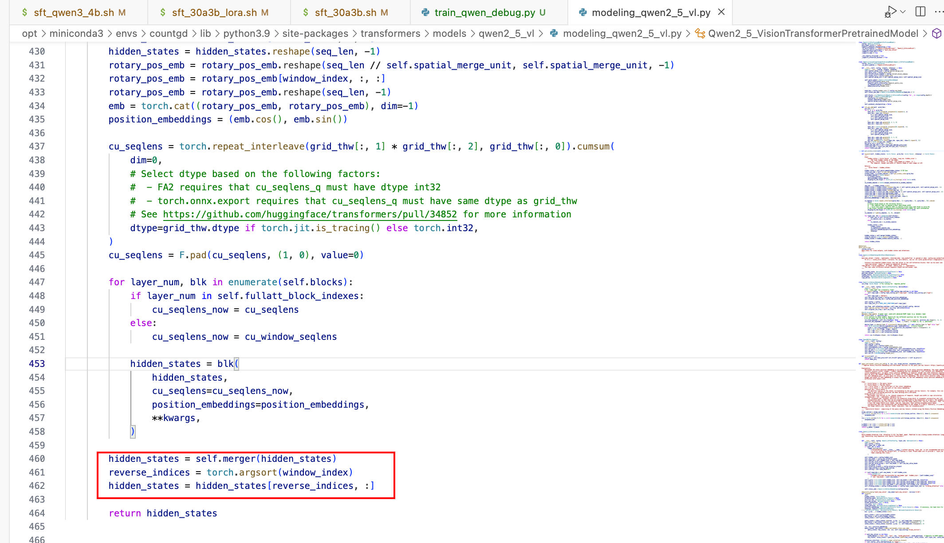Click the purple method cube breadcrumb icon

coord(936,34)
